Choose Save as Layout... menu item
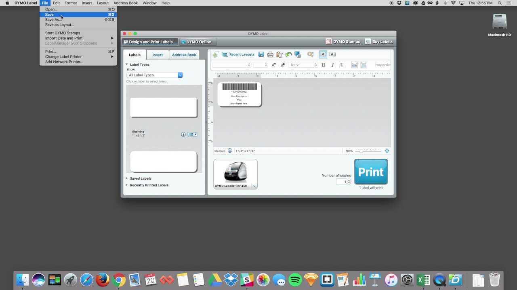The width and height of the screenshot is (517, 290). [78, 25]
